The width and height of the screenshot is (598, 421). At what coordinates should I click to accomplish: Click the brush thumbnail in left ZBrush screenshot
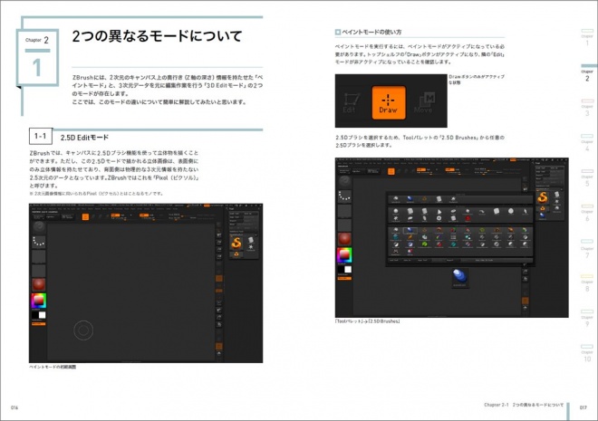point(39,226)
